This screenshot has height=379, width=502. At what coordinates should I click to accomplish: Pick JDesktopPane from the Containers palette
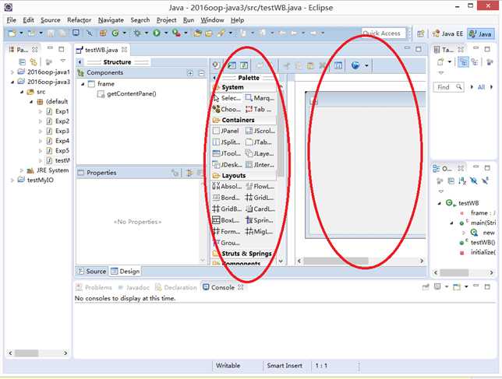pos(228,165)
